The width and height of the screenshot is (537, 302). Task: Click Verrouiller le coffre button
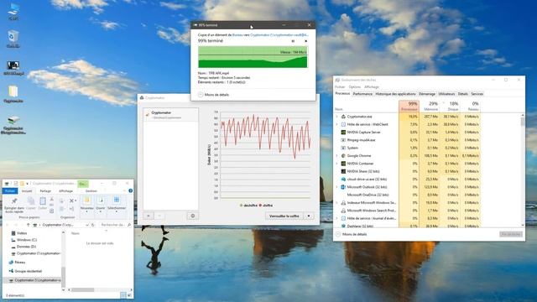(x=284, y=216)
